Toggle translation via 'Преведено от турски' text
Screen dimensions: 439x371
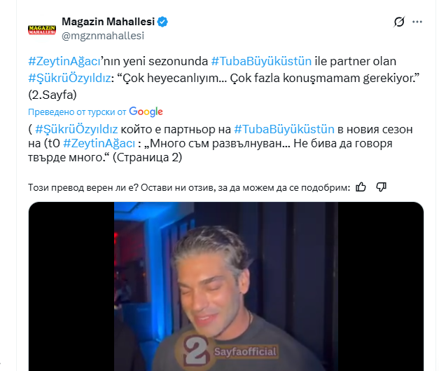77,112
